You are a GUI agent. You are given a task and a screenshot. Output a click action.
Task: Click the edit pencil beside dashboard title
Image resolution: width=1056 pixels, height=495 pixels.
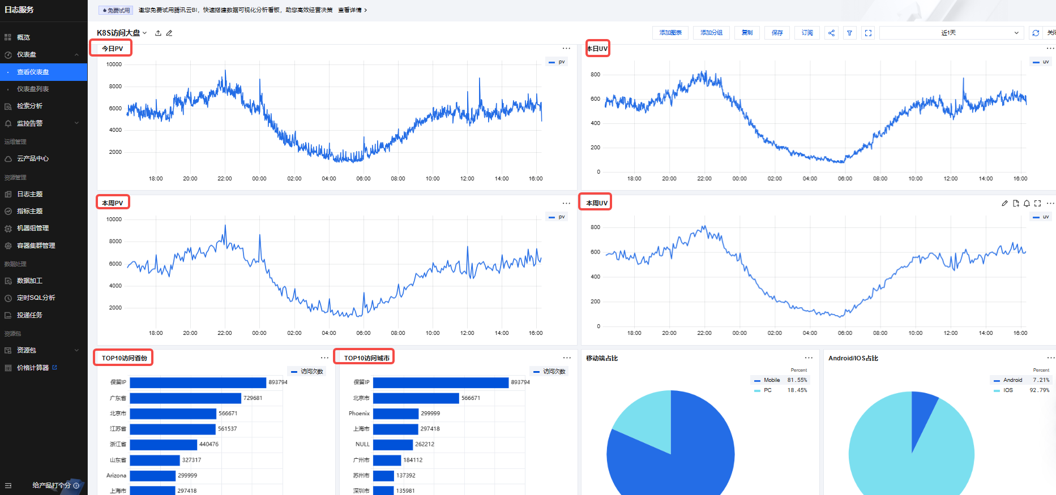(169, 33)
